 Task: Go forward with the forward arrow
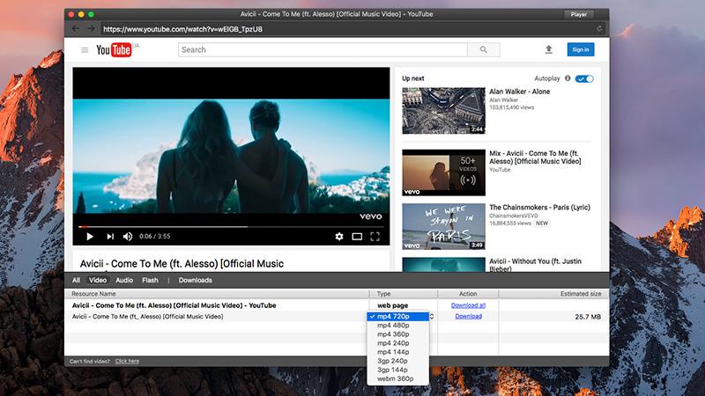91,29
